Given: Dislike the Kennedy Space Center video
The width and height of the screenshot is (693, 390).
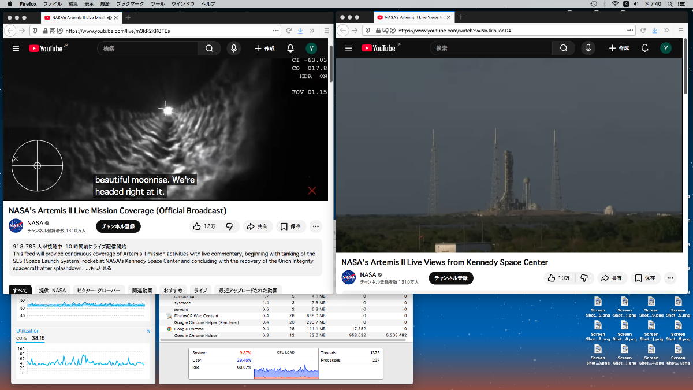Looking at the screenshot, I should 584,278.
